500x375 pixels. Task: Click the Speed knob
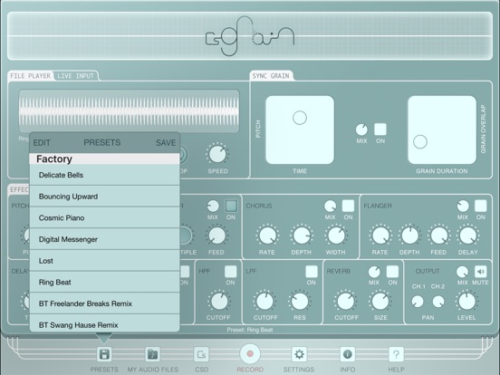(x=217, y=154)
